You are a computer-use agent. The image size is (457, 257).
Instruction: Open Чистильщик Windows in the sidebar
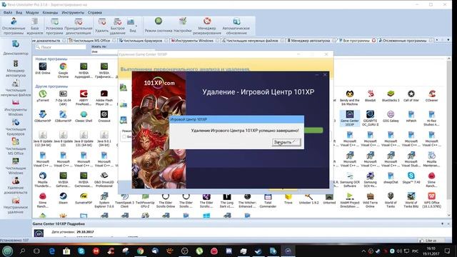pos(16,166)
